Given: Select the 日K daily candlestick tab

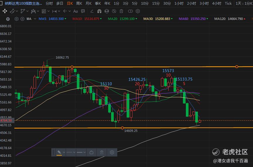Looking at the screenshot, I should 70,4.
